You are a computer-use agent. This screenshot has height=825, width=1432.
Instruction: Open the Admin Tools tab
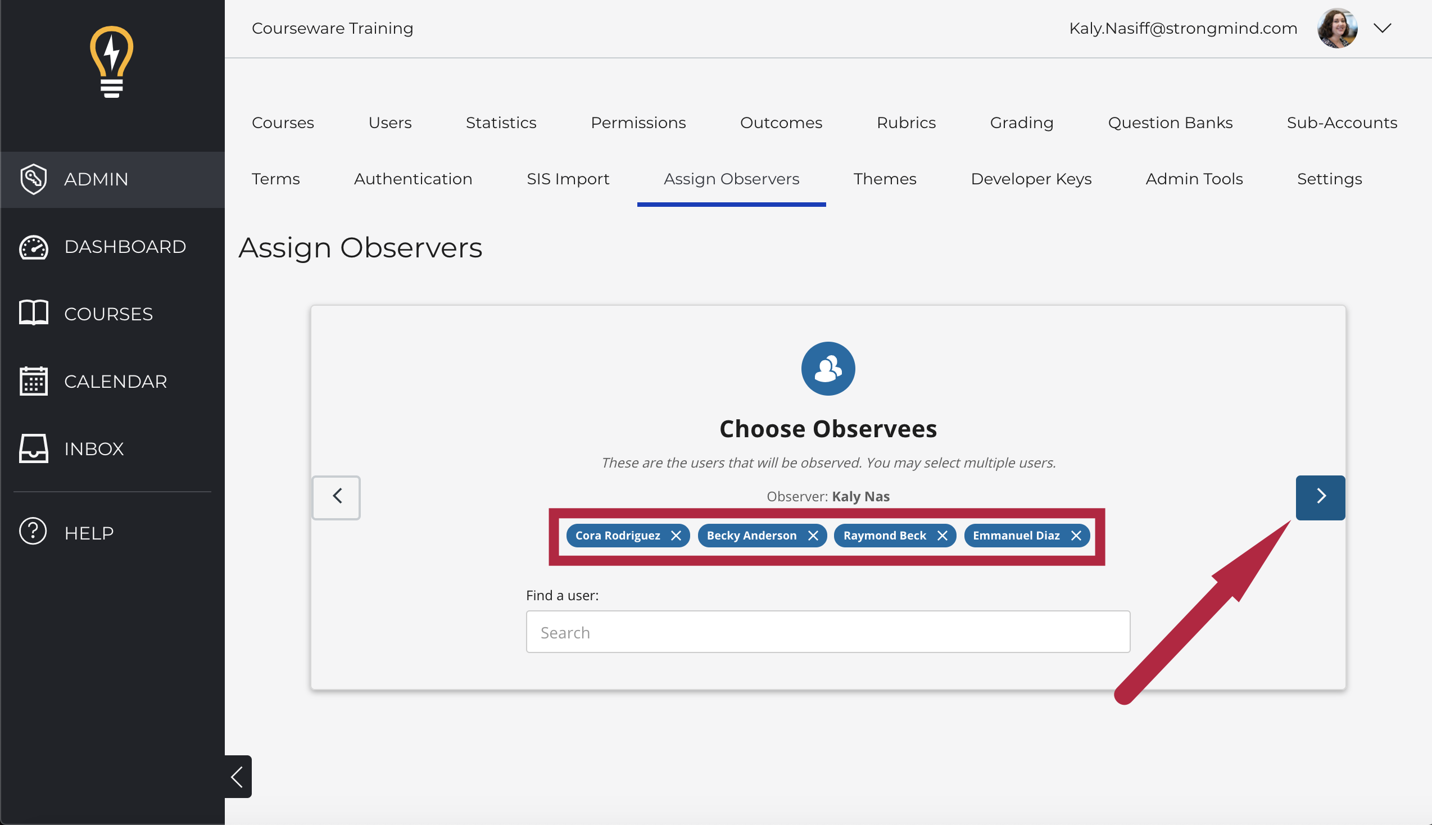click(1194, 179)
